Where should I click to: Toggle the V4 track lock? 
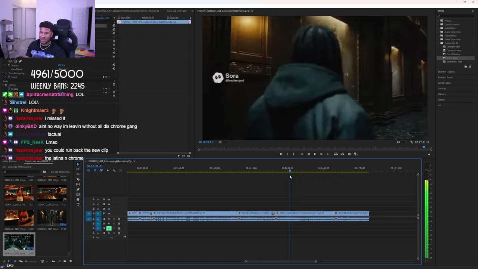point(93,200)
